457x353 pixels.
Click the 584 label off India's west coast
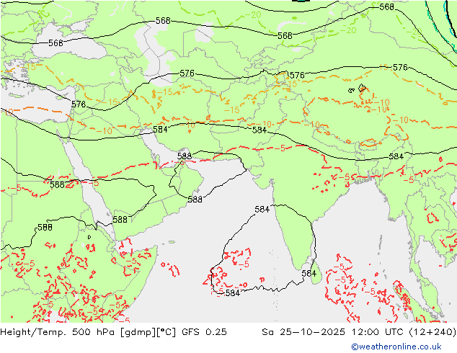262,209
